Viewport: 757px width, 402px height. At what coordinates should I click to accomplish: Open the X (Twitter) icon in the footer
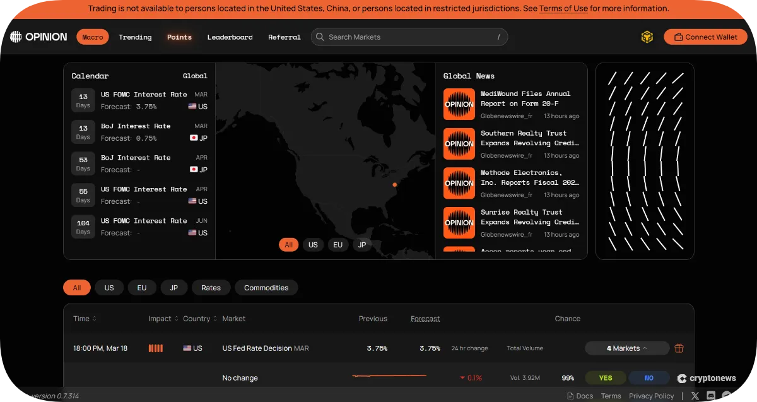pyautogui.click(x=695, y=396)
